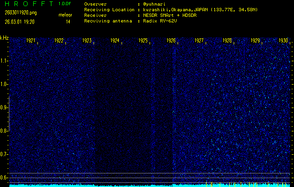Click the 1927 time axis label
The width and height of the screenshot is (294, 187).
[199, 41]
